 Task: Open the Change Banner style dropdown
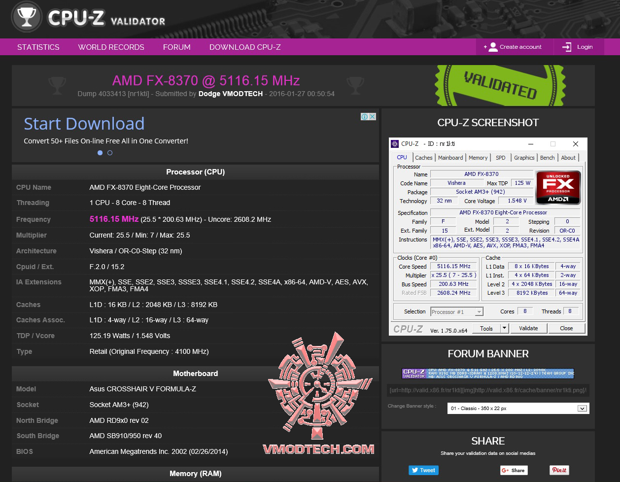point(518,408)
